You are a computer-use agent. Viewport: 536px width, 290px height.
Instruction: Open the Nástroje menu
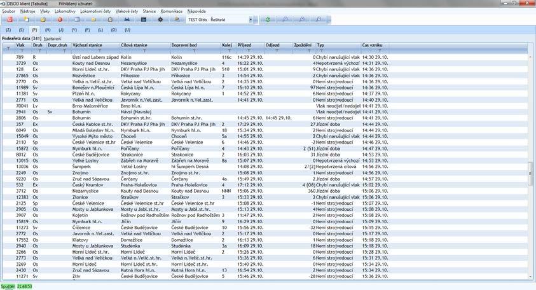point(28,11)
